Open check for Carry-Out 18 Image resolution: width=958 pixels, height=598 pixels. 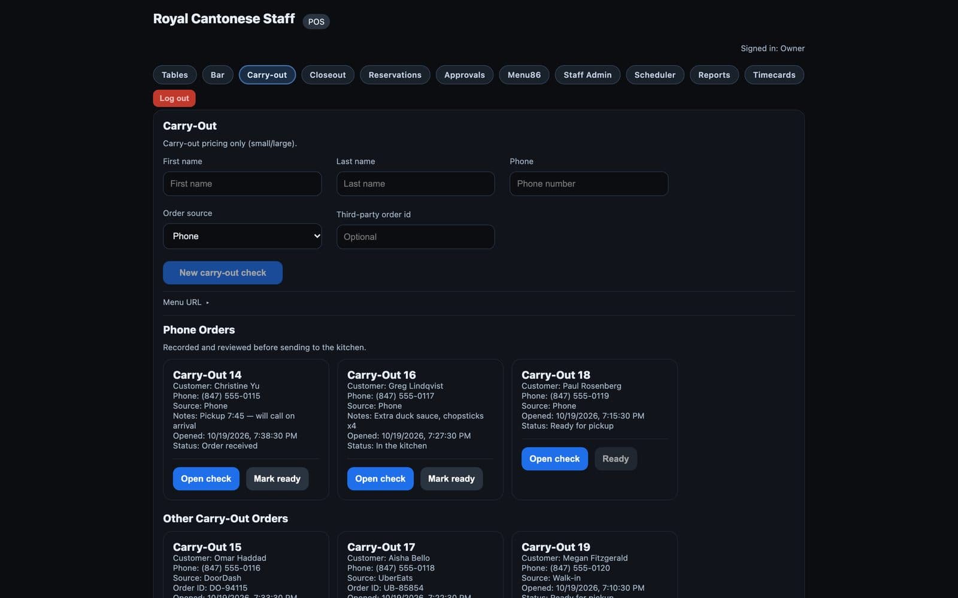coord(554,459)
